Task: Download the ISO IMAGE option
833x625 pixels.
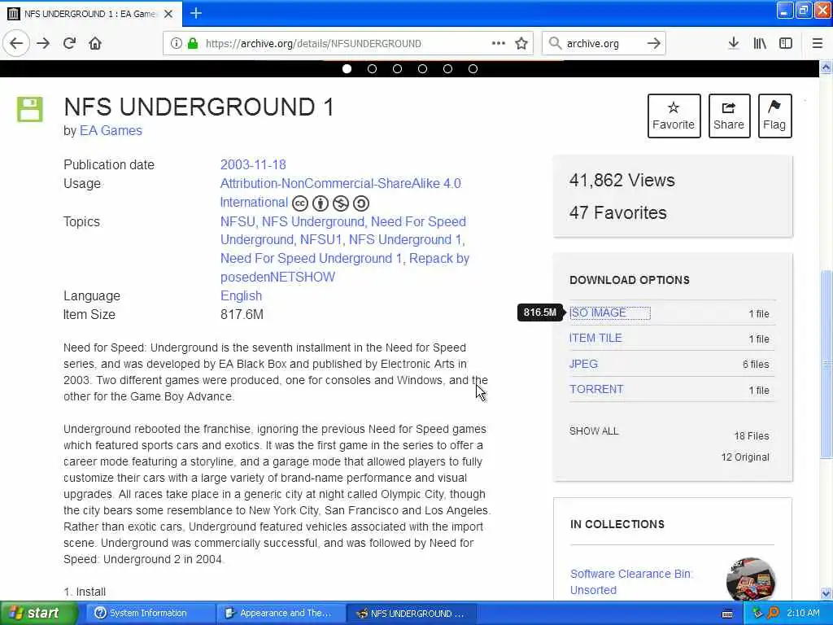Action: [598, 313]
